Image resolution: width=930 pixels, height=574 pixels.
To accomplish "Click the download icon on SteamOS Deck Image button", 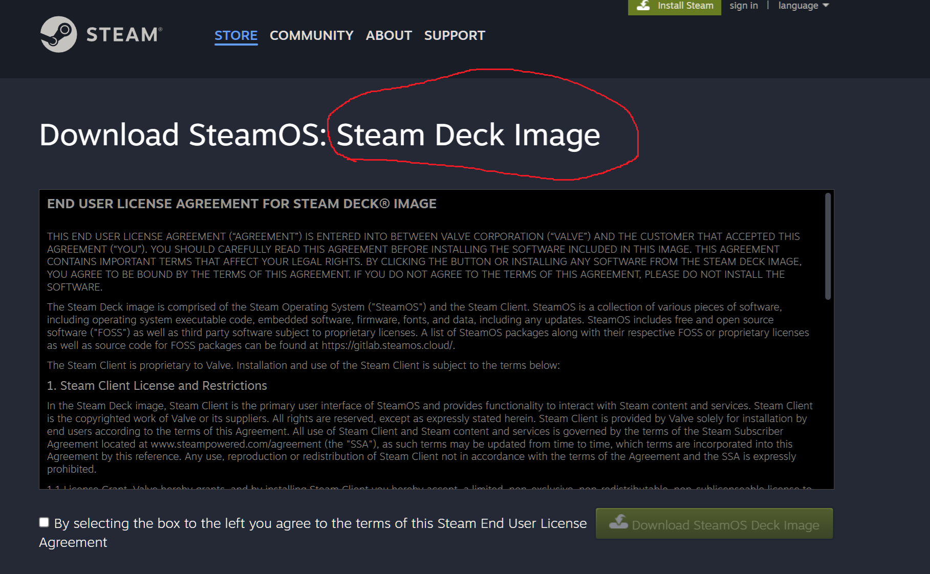I will pos(618,522).
